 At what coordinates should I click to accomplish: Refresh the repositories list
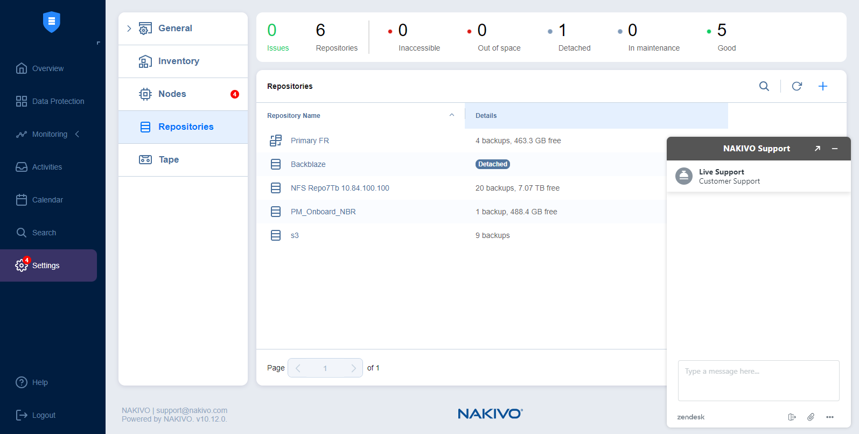tap(797, 86)
